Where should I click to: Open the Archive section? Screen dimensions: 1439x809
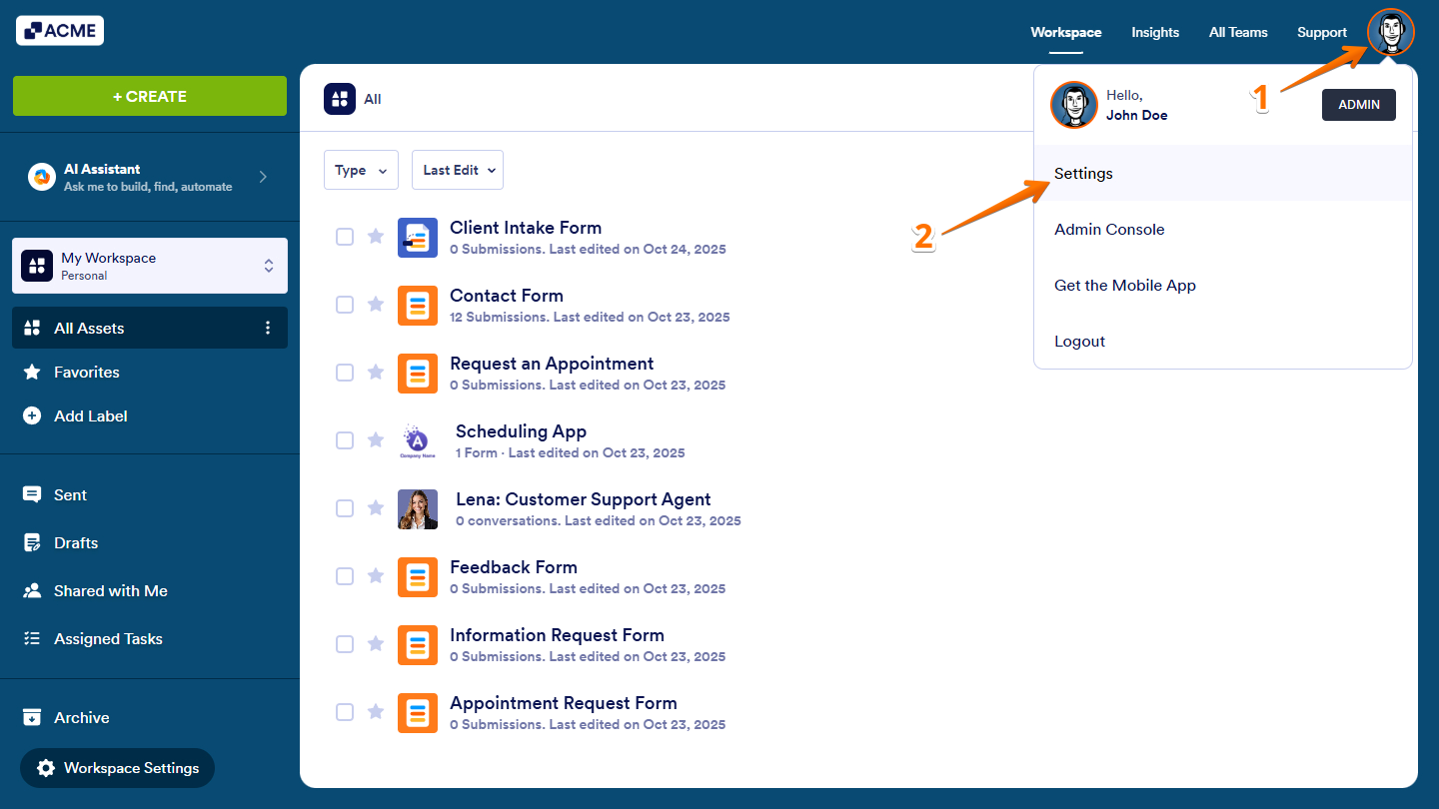[33, 717]
